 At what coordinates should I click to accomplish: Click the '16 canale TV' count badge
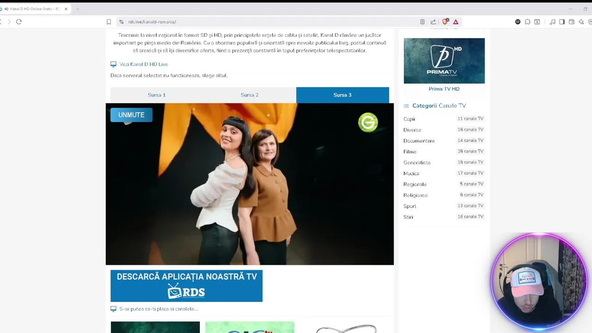point(470,216)
